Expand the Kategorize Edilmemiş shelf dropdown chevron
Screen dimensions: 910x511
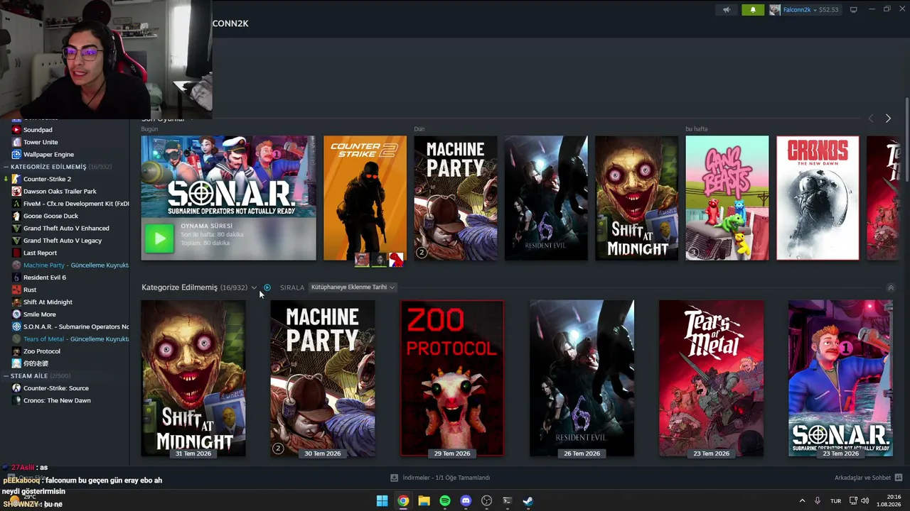click(x=254, y=287)
